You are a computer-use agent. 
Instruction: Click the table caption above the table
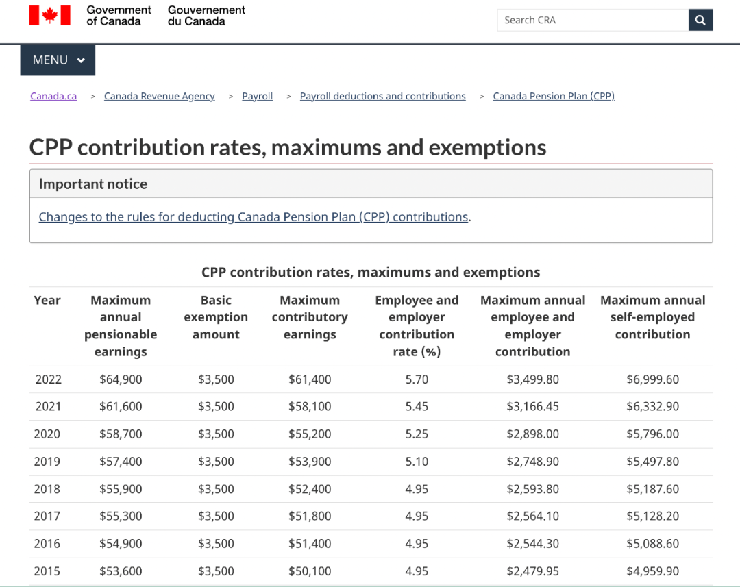[x=371, y=272]
